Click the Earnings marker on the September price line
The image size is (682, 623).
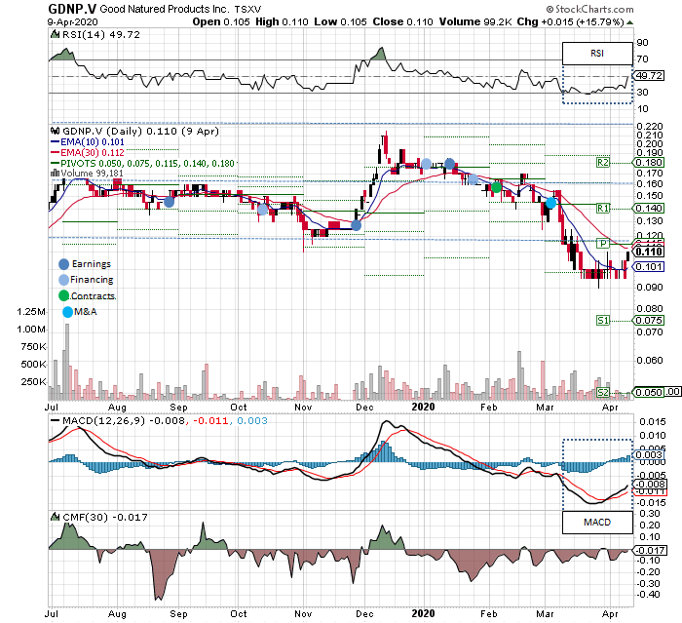pos(169,202)
